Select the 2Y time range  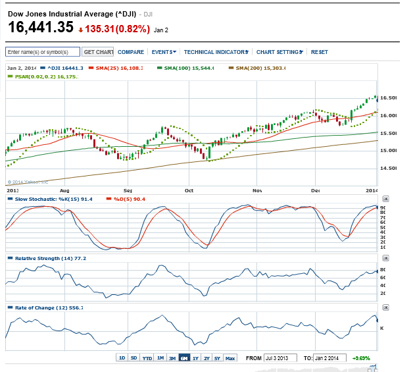tap(206, 358)
